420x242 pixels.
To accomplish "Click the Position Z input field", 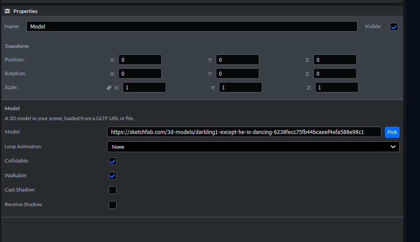I will pyautogui.click(x=335, y=60).
